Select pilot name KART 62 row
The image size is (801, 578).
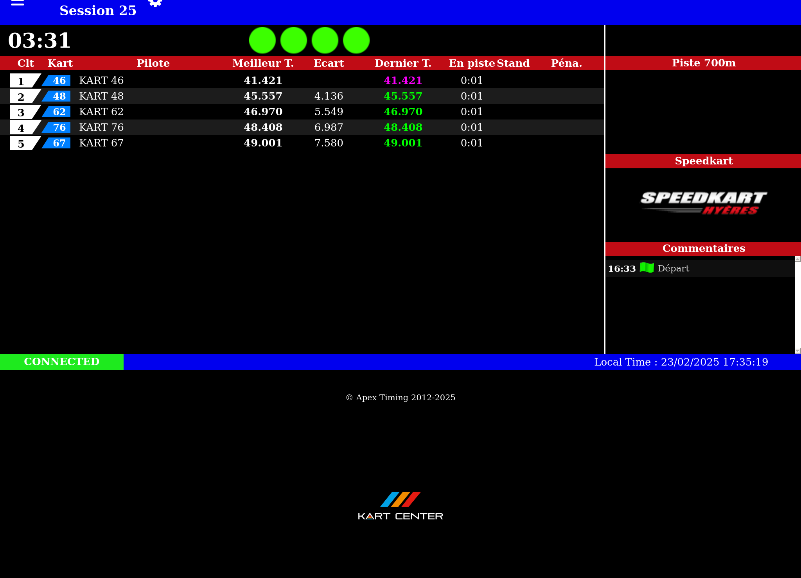point(101,112)
